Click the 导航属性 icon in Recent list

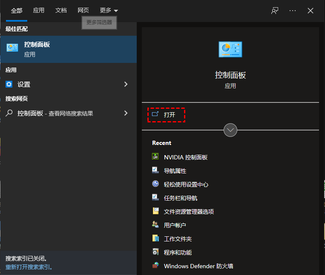(155, 170)
